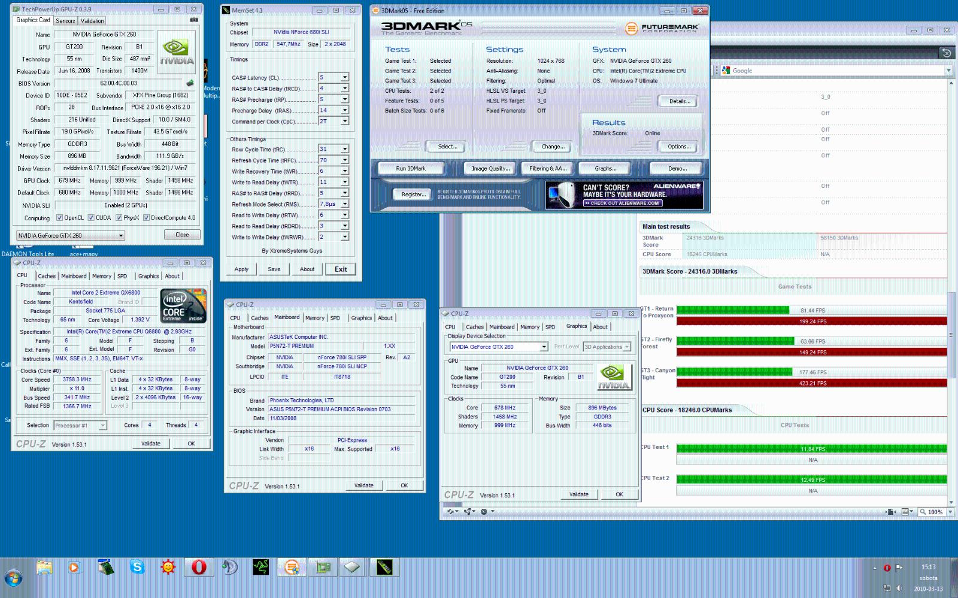The image size is (958, 598).
Task: Open About tab in CPU-Z graphics window
Action: [600, 327]
